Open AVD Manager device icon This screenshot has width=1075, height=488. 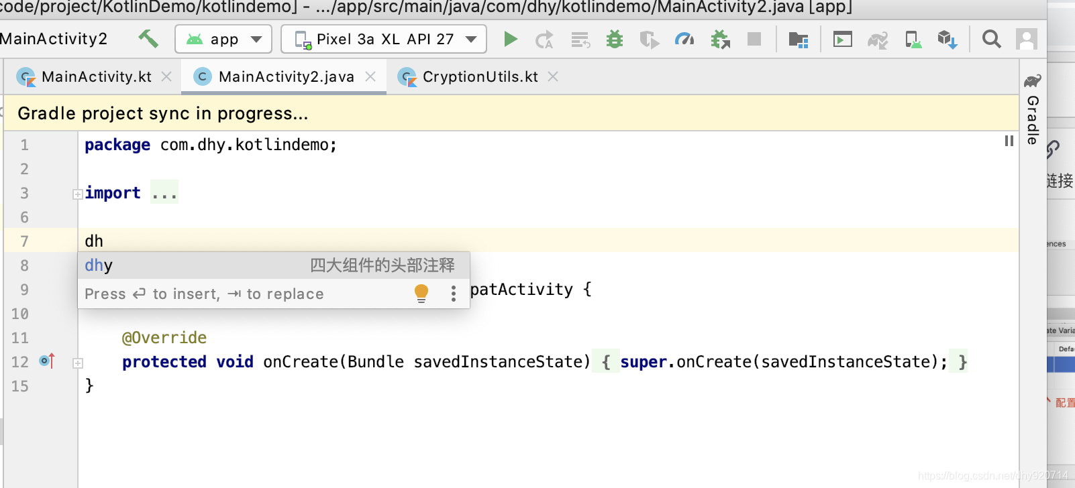913,40
